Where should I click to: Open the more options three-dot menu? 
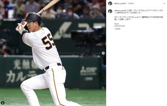tap(164, 4)
